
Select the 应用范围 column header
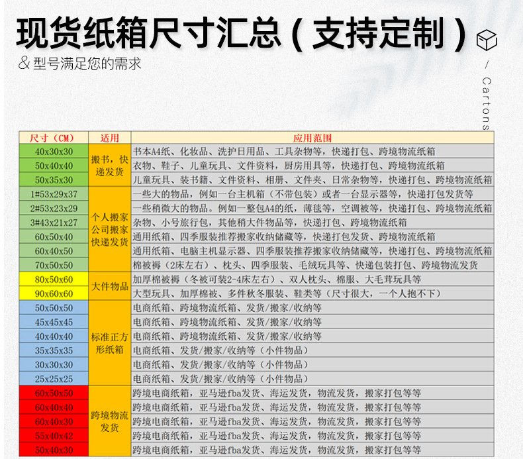coord(312,138)
